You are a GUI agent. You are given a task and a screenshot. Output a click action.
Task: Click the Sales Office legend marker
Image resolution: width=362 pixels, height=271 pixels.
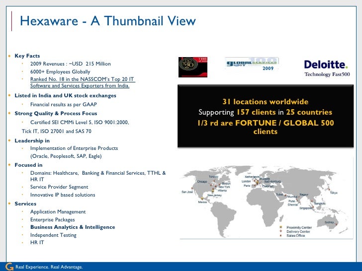pyautogui.click(x=281, y=235)
